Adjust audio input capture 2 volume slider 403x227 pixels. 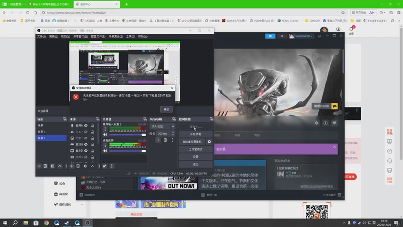[127, 135]
